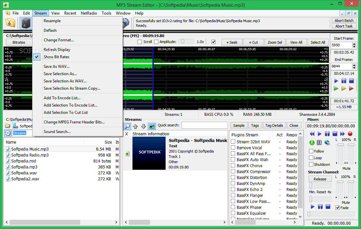361x229 pixels.
Task: Uncheck the Fade checkbox
Action: click(337, 207)
